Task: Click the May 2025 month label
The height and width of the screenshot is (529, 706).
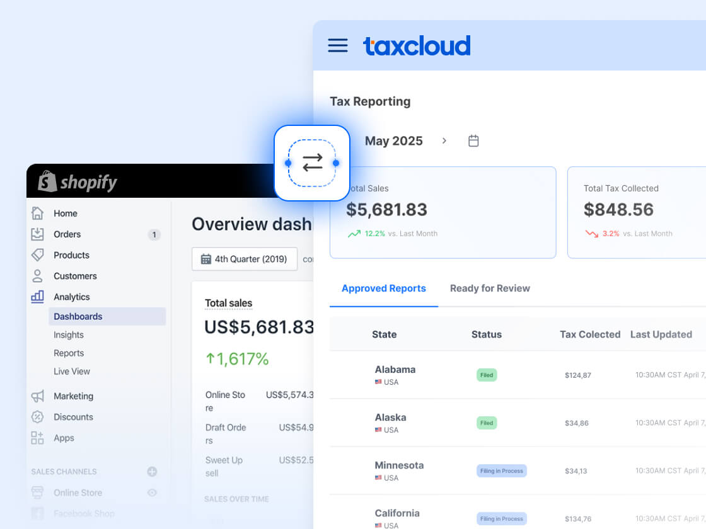Action: 393,141
